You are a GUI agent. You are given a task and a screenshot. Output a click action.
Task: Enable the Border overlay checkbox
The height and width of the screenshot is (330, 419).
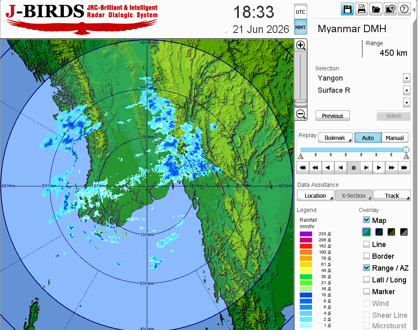point(367,256)
